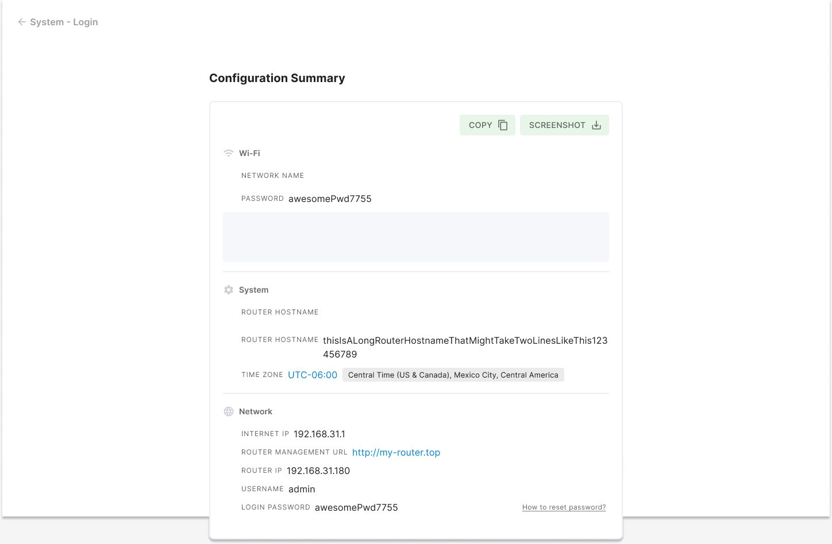Screen dimensions: 832x544
Task: Click the Wi-Fi signal icon
Action: click(229, 153)
